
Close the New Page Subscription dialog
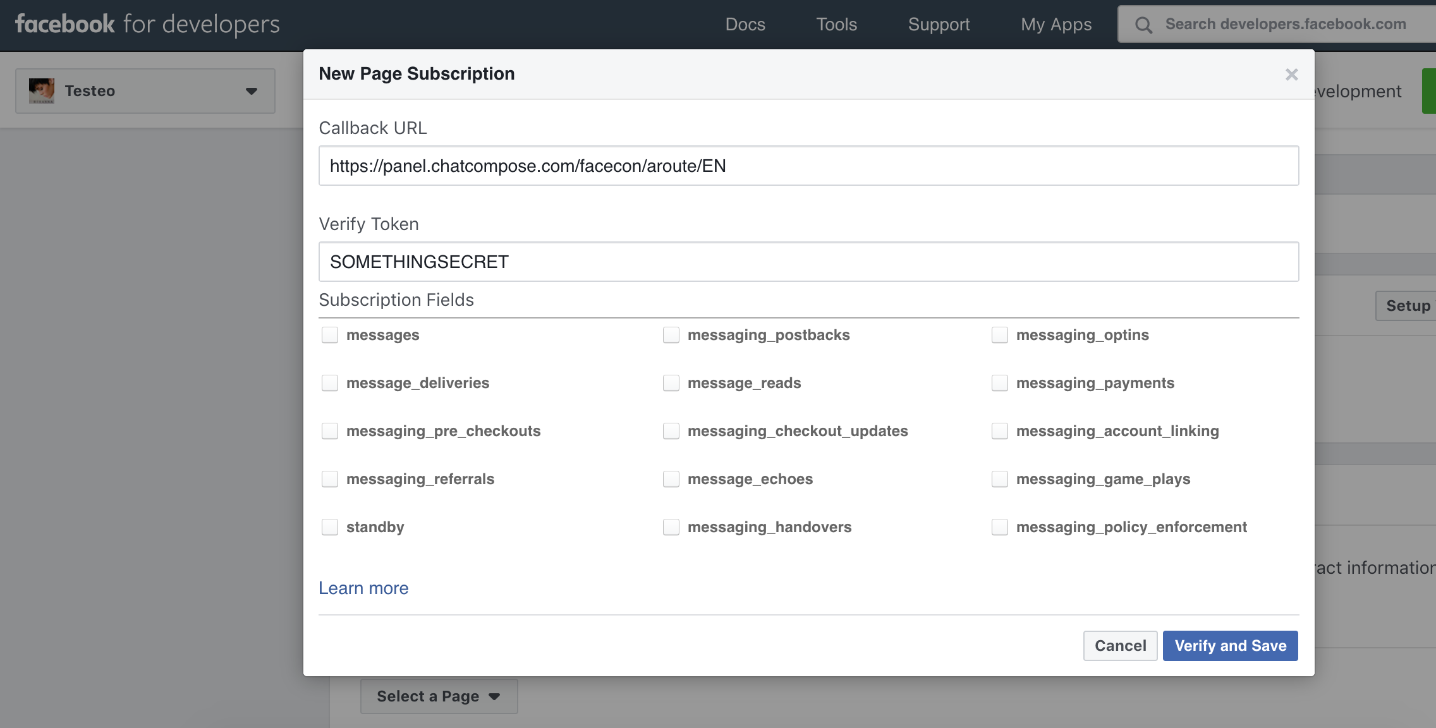tap(1291, 75)
